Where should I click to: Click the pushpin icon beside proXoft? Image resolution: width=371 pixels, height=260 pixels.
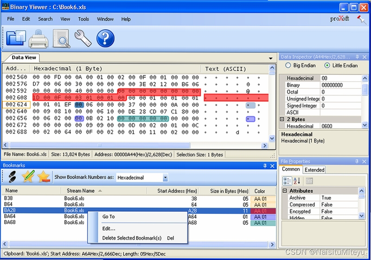point(362,19)
